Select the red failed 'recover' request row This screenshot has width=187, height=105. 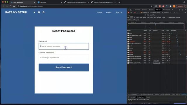pos(149,52)
